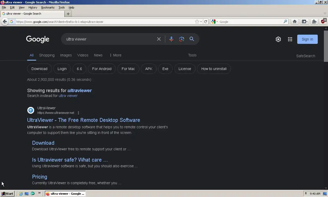Open the add-ons puzzle piece icon
The width and height of the screenshot is (328, 197).
pos(314,22)
